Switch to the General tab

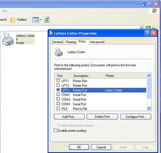(58, 42)
